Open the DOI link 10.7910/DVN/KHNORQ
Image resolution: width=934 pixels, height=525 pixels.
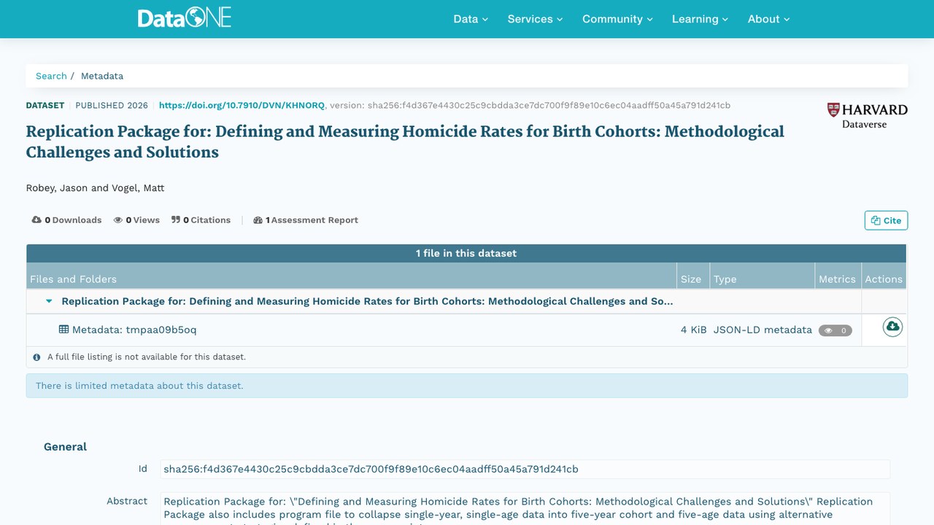point(242,105)
